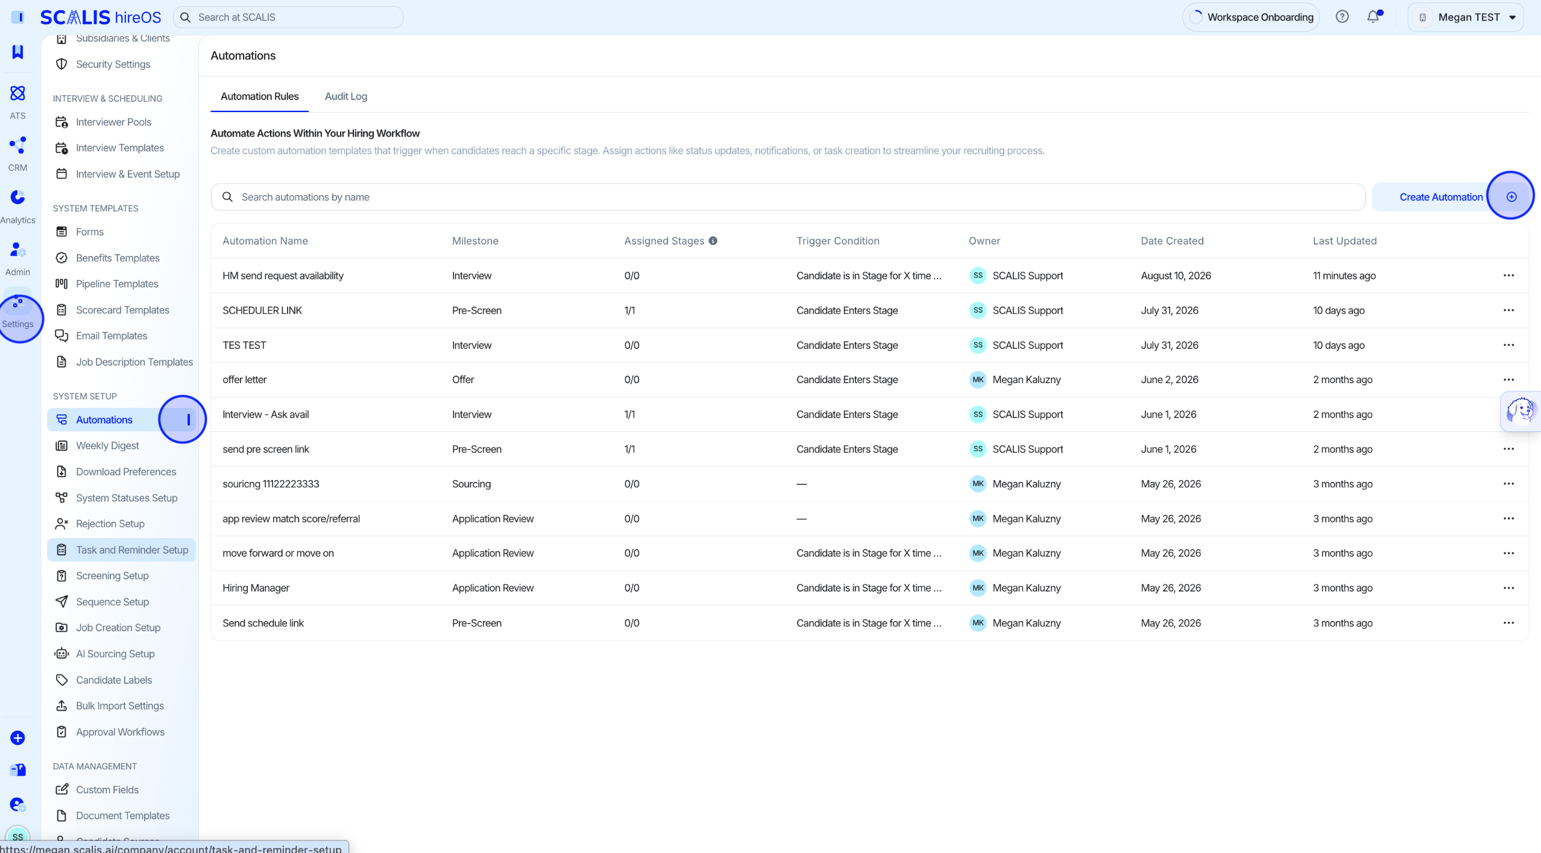Open actions menu for app review match score/referral
Viewport: 1541px width, 853px height.
pos(1508,519)
